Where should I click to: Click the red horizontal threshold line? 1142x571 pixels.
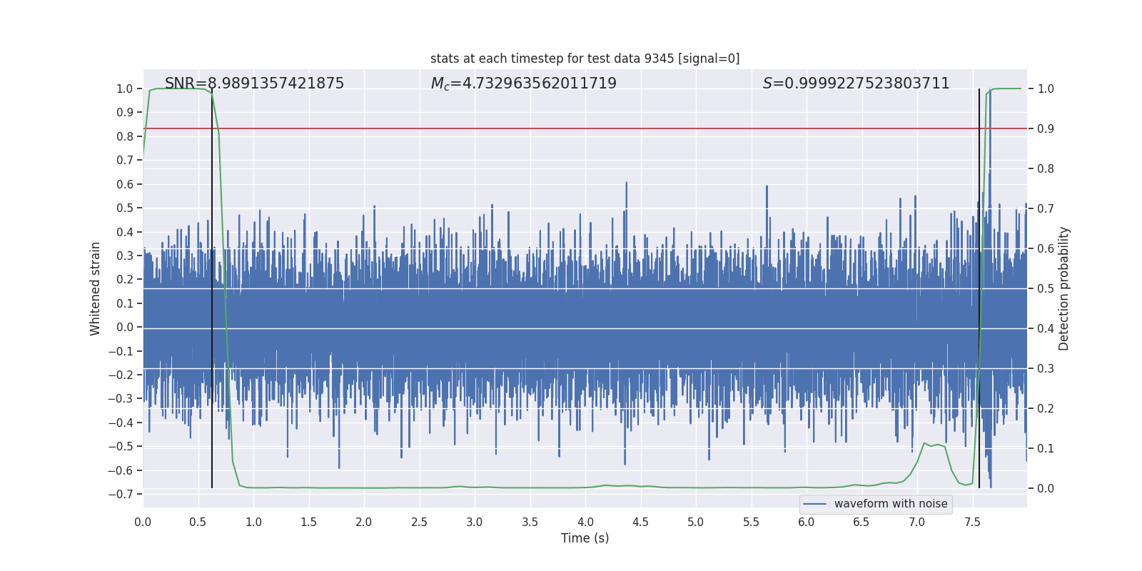point(571,128)
